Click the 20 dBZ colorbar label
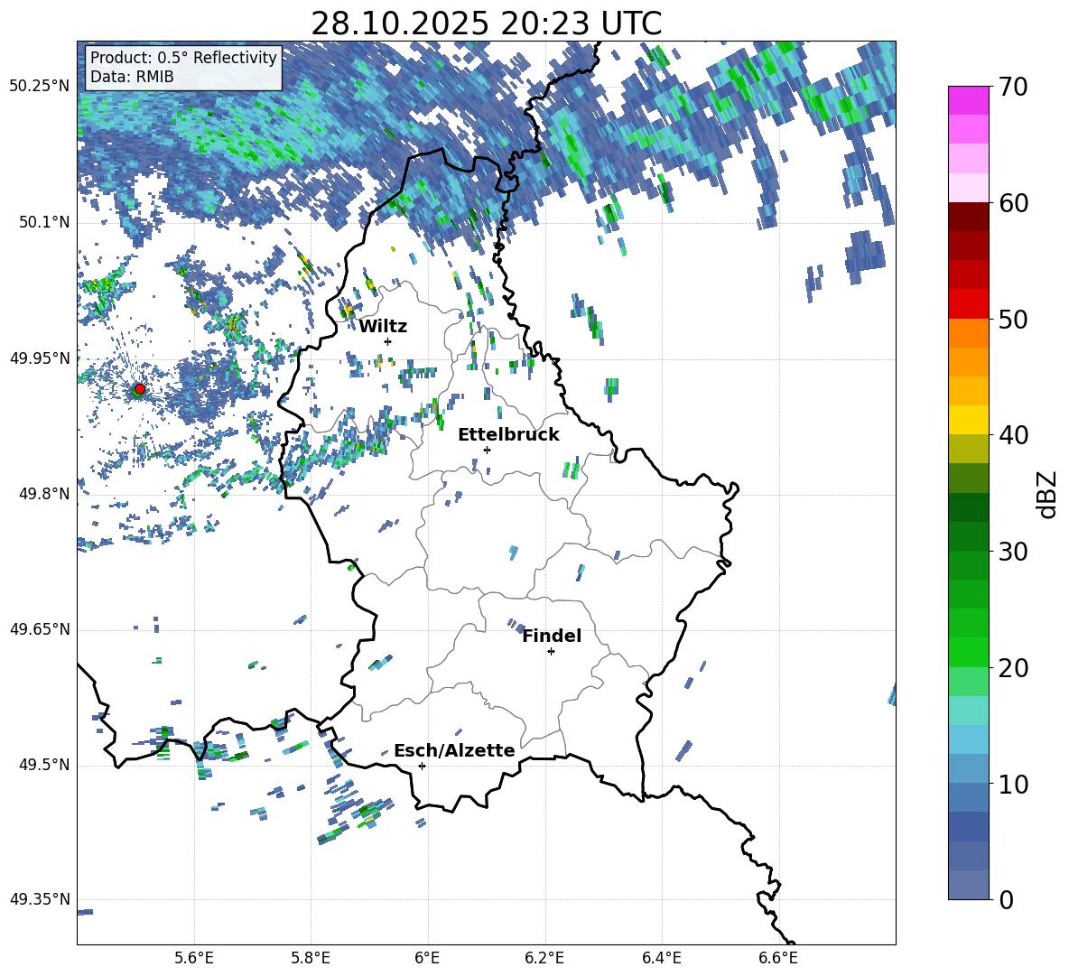 pos(1012,668)
